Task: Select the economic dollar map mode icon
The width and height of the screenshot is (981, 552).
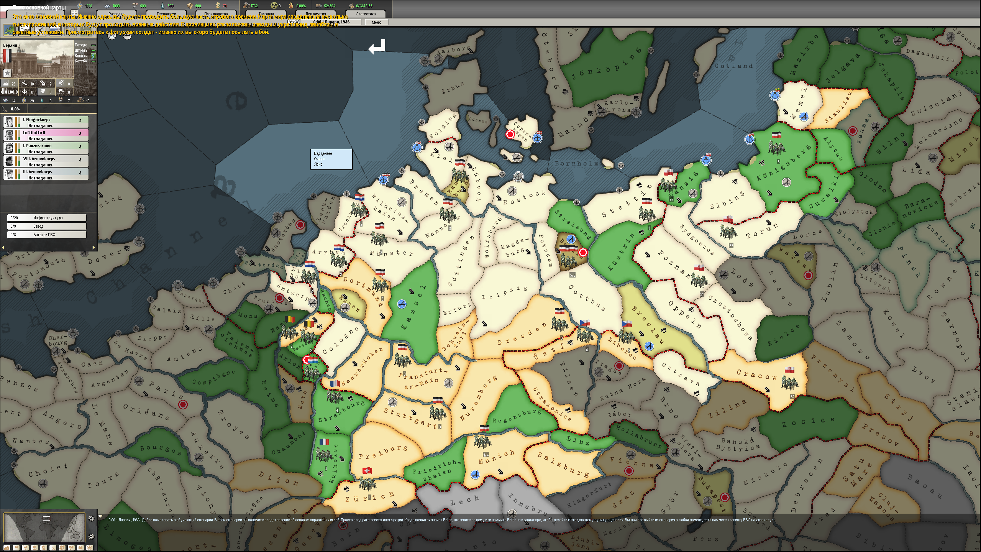Action: click(34, 548)
